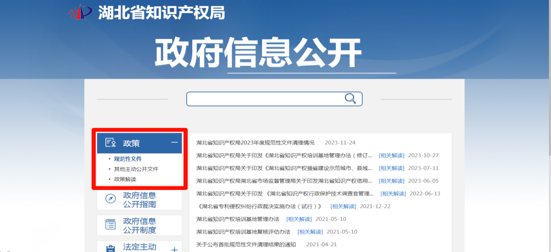Select 政策解读 submenu item
The image size is (551, 252).
click(125, 179)
